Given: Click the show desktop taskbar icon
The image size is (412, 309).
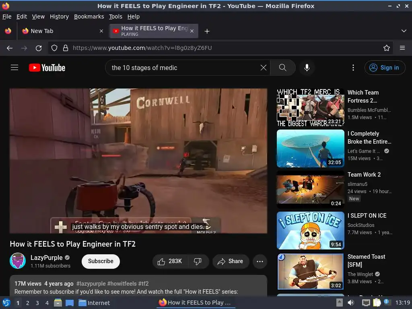Looking at the screenshot, I should click(x=69, y=303).
